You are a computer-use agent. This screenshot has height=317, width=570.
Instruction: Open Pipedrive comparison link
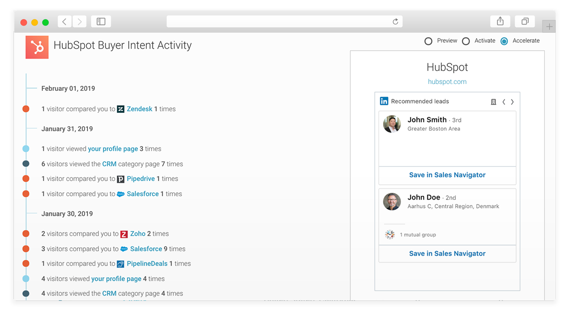click(x=141, y=179)
